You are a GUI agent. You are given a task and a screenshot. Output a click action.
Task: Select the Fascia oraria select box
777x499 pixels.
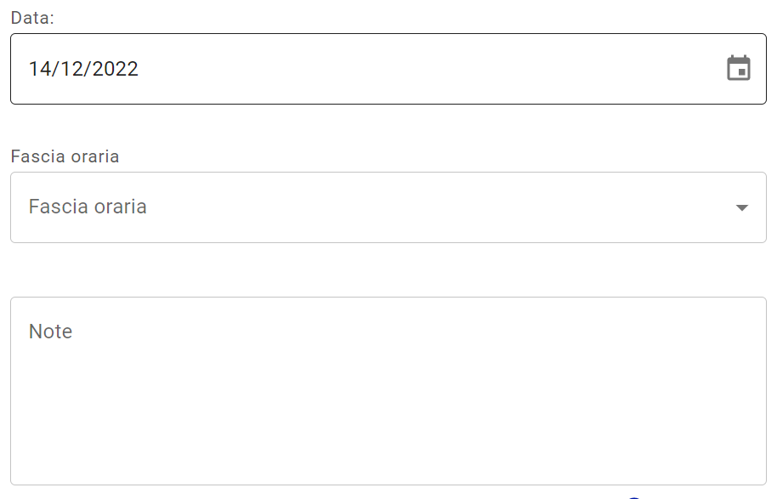pyautogui.click(x=388, y=207)
